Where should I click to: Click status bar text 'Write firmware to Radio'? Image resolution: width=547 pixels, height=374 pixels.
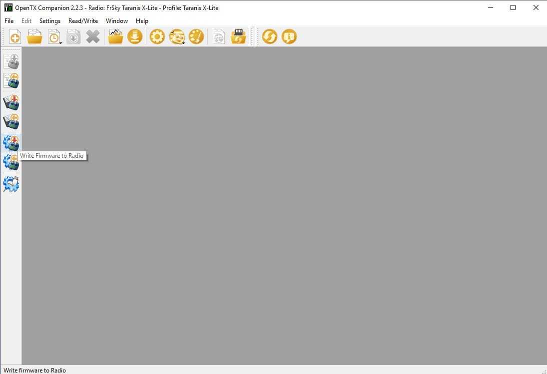34,370
